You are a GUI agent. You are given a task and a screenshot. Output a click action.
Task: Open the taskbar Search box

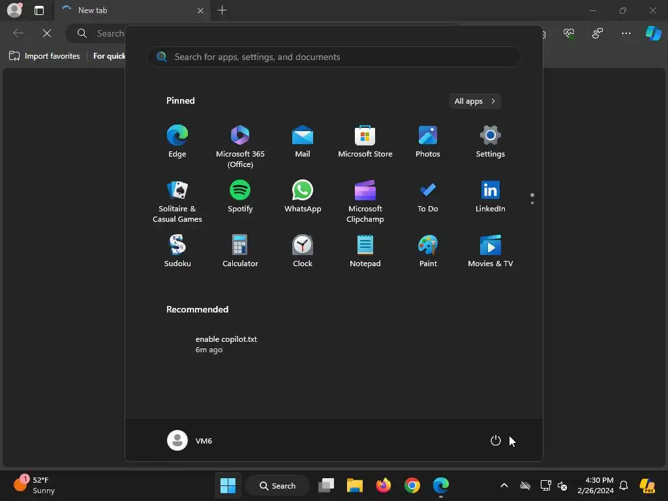point(277,485)
